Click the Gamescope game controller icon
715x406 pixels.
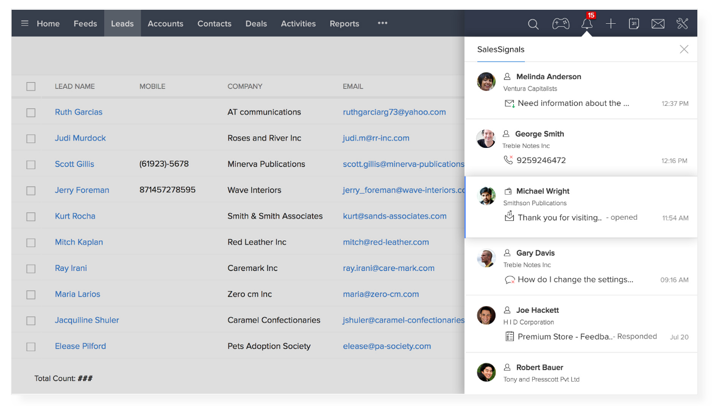pos(560,24)
